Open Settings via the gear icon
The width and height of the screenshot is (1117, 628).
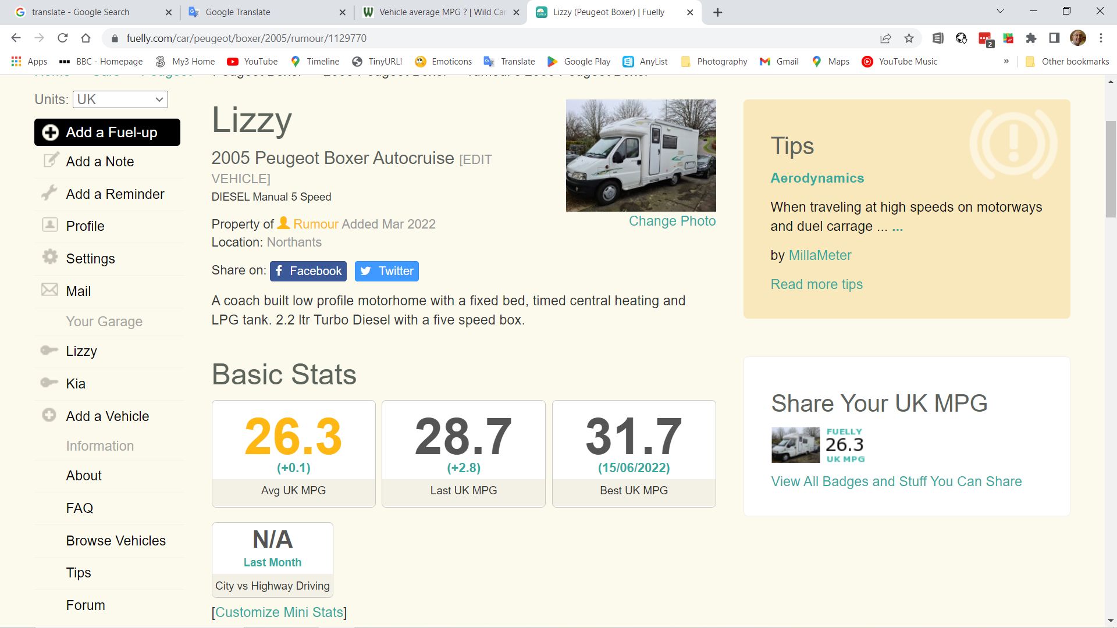click(x=50, y=257)
